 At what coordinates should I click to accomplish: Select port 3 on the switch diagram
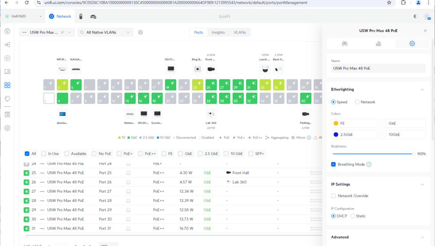62,85
